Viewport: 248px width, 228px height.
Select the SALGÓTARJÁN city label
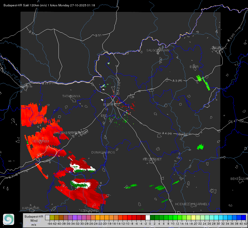pyautogui.click(x=158, y=50)
